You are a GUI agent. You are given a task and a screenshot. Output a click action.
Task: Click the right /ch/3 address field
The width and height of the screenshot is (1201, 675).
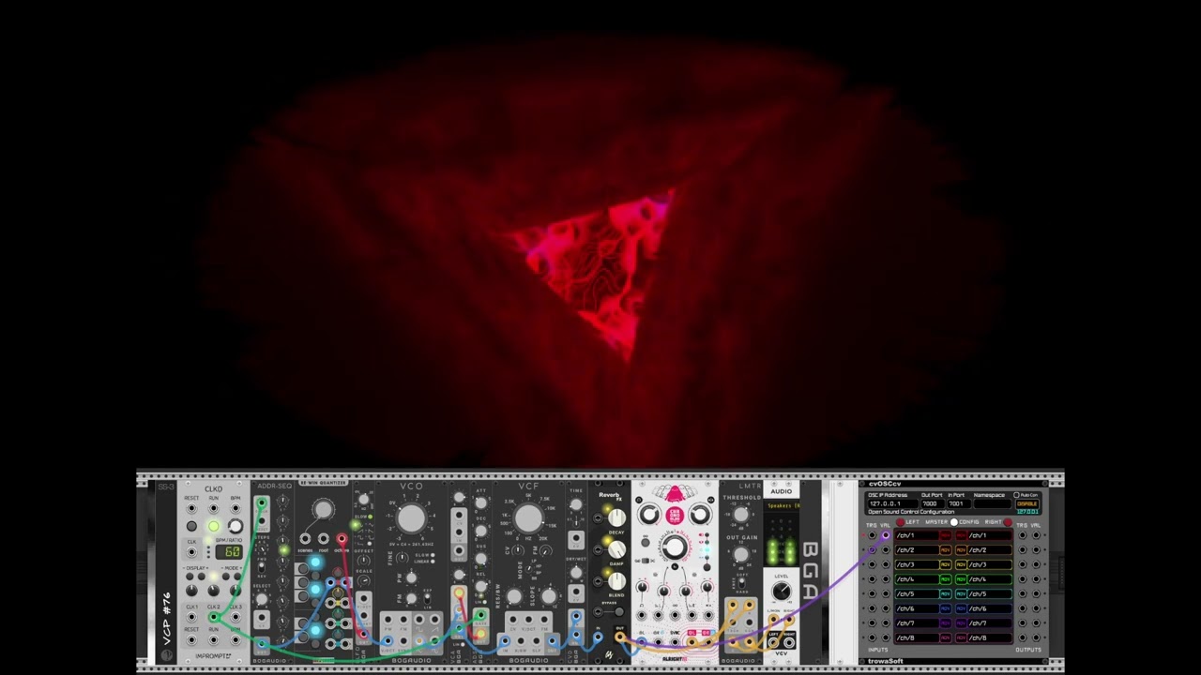click(990, 564)
